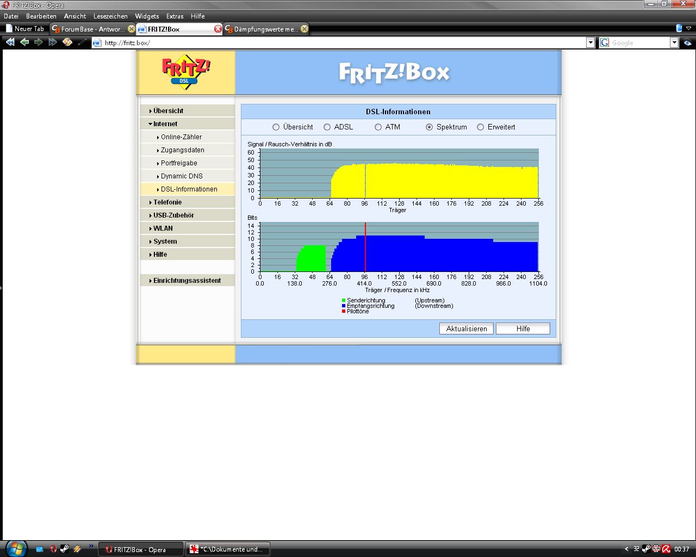This screenshot has height=557, width=696.
Task: Expand the System menu section
Action: (188, 241)
